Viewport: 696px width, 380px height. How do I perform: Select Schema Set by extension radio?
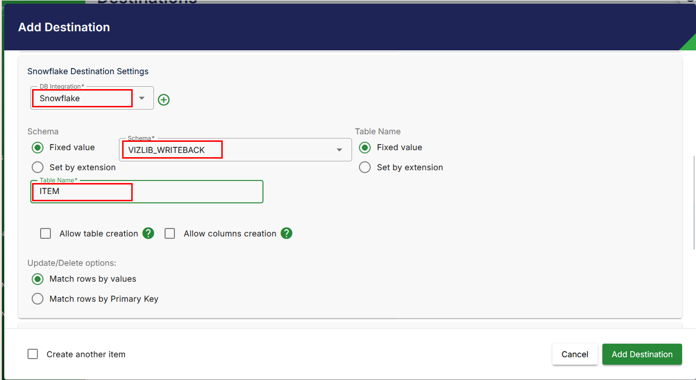(37, 167)
